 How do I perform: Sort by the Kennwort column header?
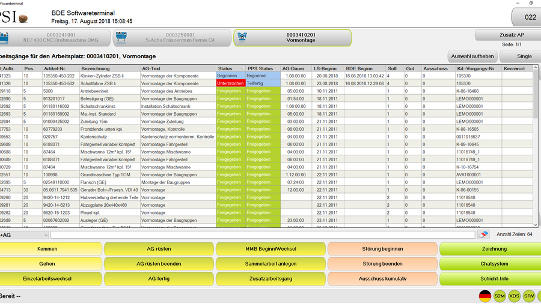coord(517,68)
